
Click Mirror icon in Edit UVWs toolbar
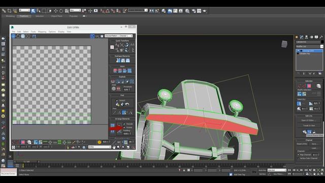pos(34,36)
